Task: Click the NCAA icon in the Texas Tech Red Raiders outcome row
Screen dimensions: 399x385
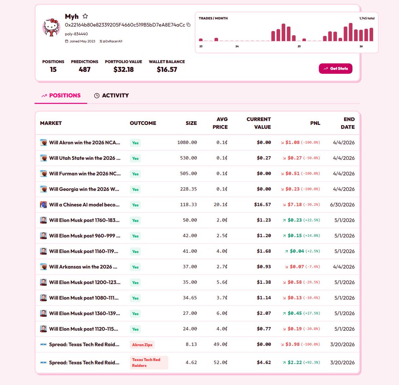Action: coord(44,363)
